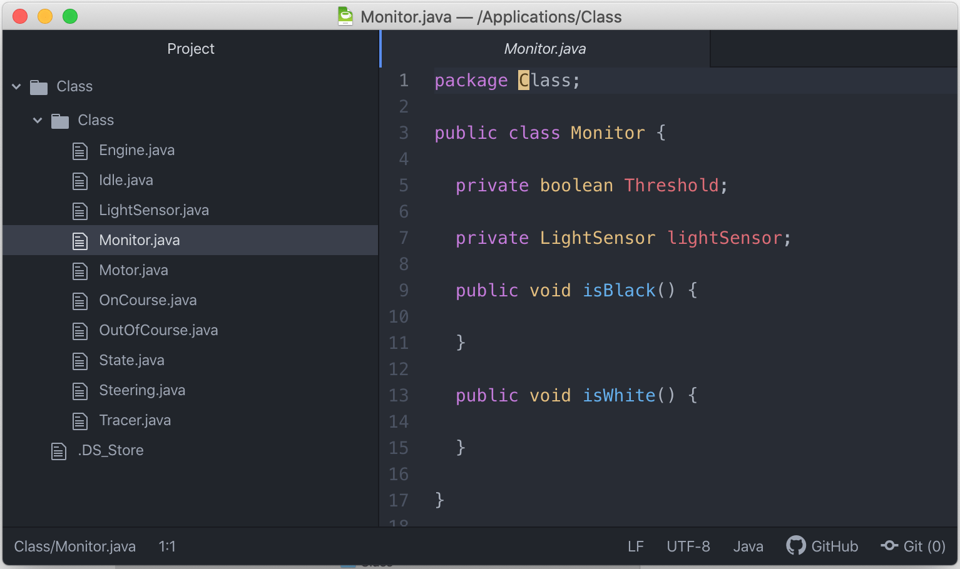Screen dimensions: 960x569
Task: Switch to the Monitor.java tab
Action: (544, 48)
